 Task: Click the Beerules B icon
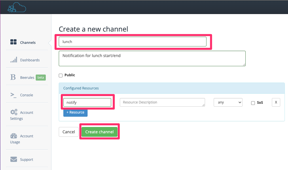pos(13,77)
